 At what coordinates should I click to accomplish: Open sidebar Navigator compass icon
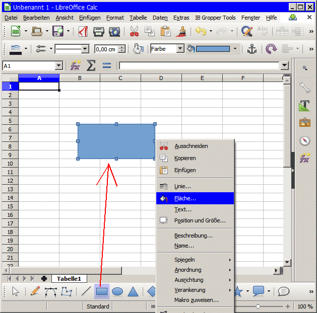[305, 140]
